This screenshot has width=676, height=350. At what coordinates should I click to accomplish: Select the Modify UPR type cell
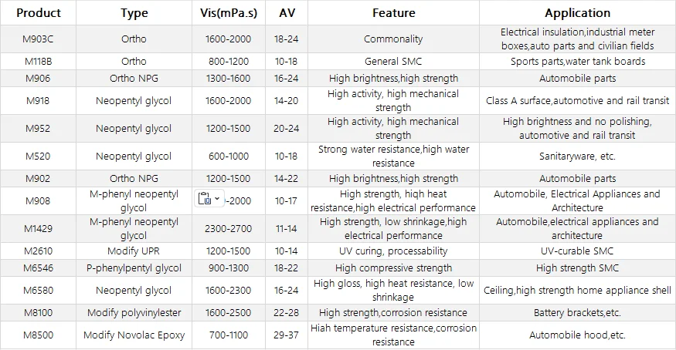[134, 251]
